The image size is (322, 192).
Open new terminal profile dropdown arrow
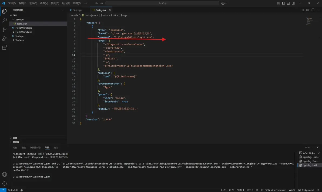coord(309,147)
